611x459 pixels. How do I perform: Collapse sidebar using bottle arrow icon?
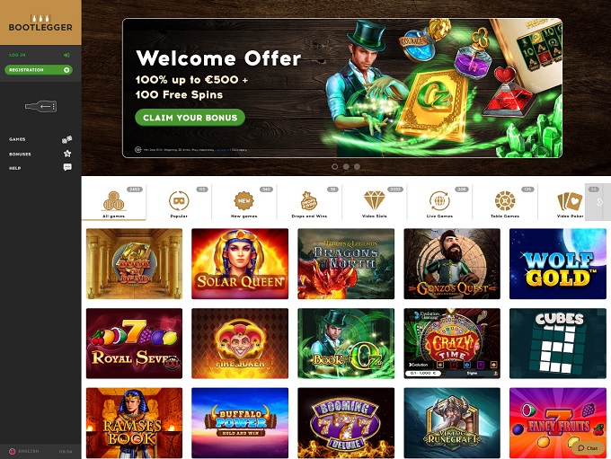(x=41, y=106)
